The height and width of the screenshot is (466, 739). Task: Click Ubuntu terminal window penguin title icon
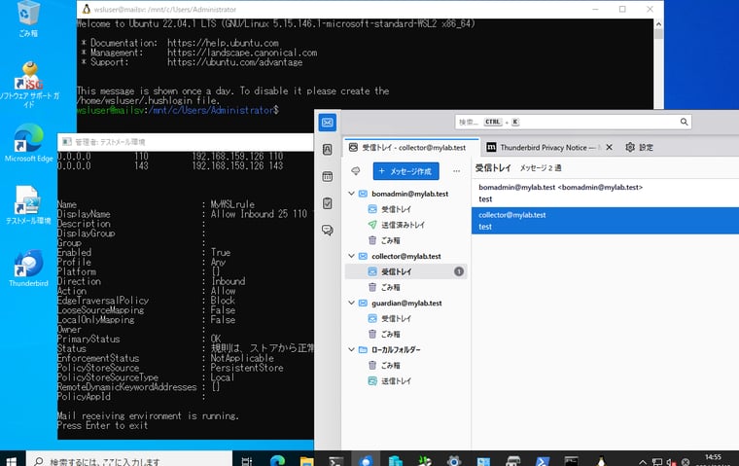(87, 9)
